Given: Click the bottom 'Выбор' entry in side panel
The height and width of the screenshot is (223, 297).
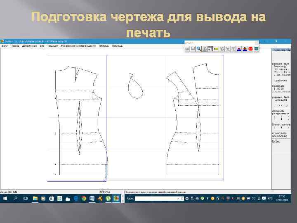Looking at the screenshot, I should tap(276, 142).
